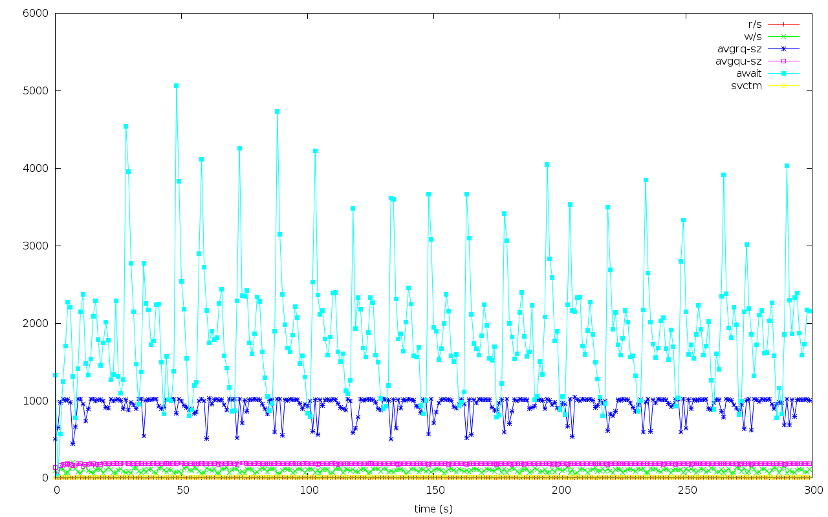Click the await legend label
This screenshot has width=828, height=517.
[748, 74]
